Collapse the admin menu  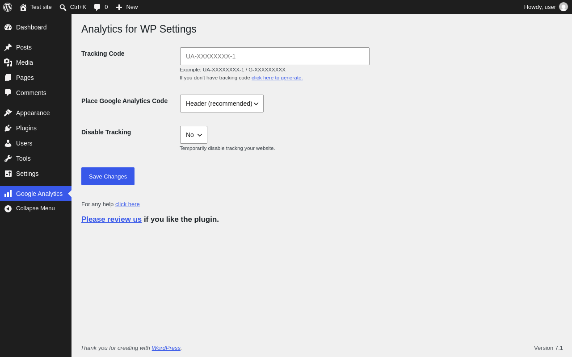coord(36,208)
